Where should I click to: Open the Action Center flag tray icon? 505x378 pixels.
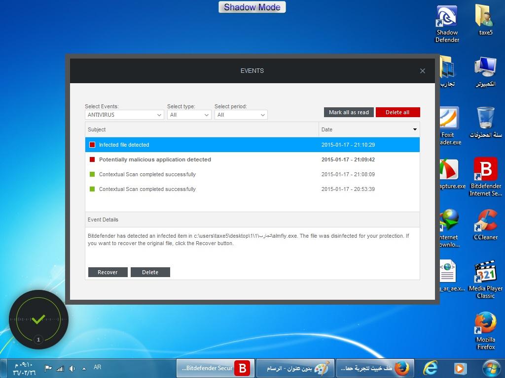[x=48, y=368]
